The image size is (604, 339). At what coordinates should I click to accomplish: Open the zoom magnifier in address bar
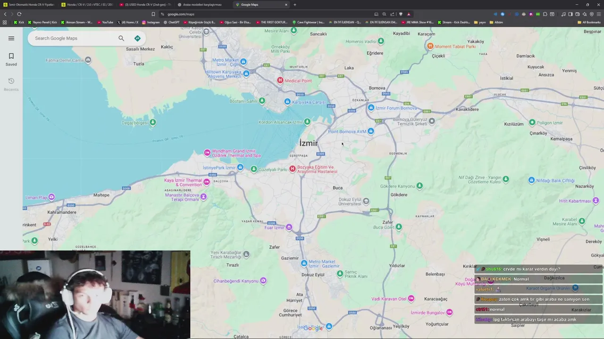(384, 14)
